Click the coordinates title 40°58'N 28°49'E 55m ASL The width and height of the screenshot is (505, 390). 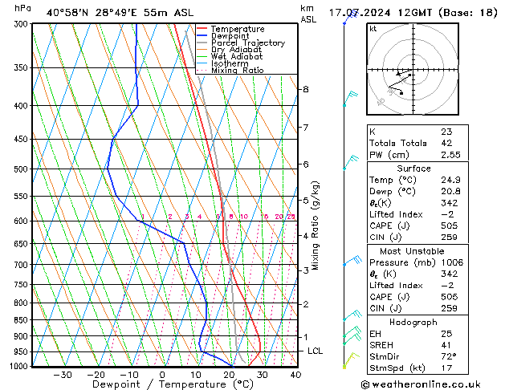point(120,13)
